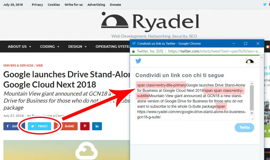Click the Condividi un link heading
This screenshot has height=160, width=270.
click(180, 75)
